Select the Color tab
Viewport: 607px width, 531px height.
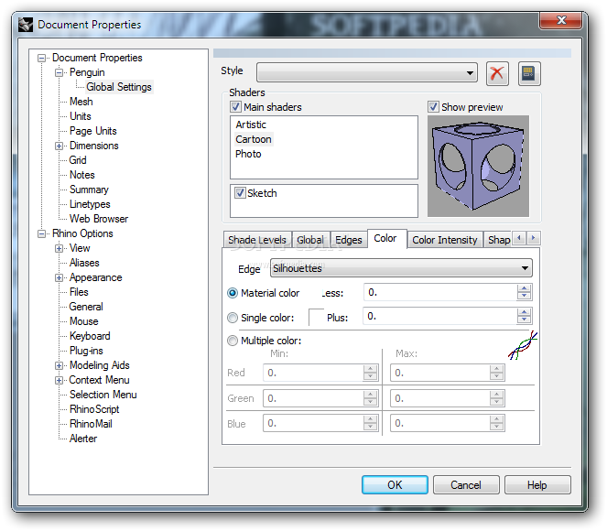[385, 238]
